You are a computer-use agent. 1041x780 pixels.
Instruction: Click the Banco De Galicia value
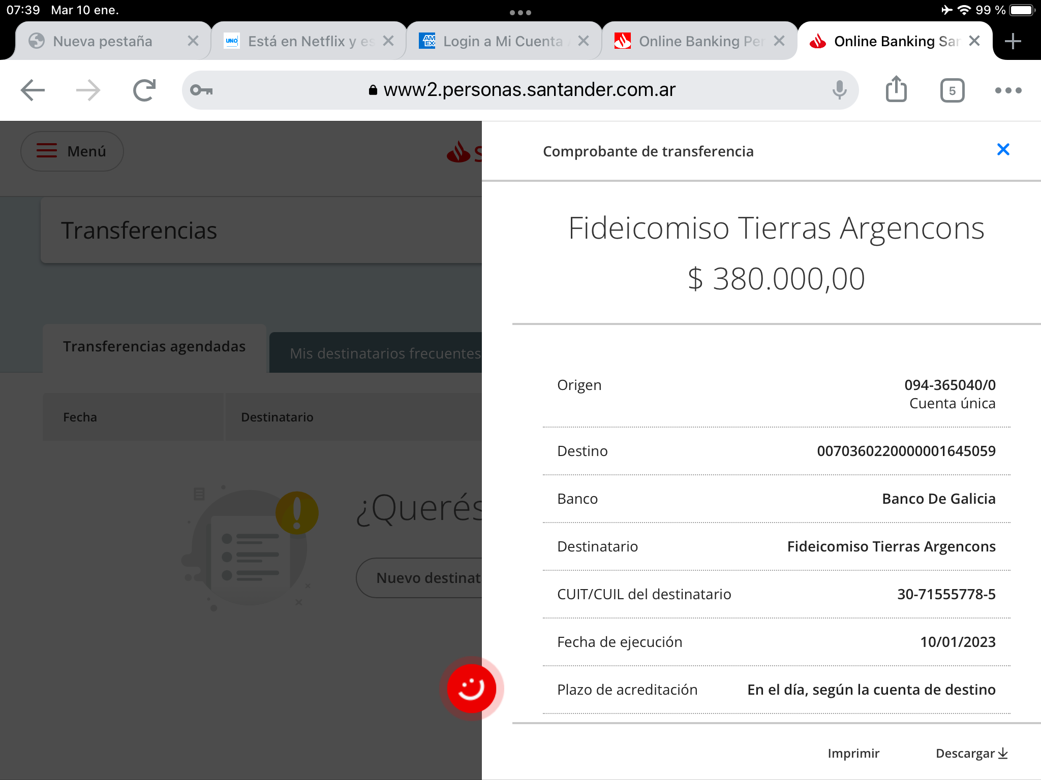[x=938, y=499]
